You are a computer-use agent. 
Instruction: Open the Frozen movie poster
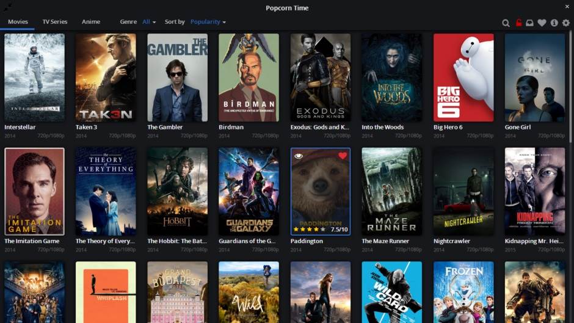click(463, 292)
